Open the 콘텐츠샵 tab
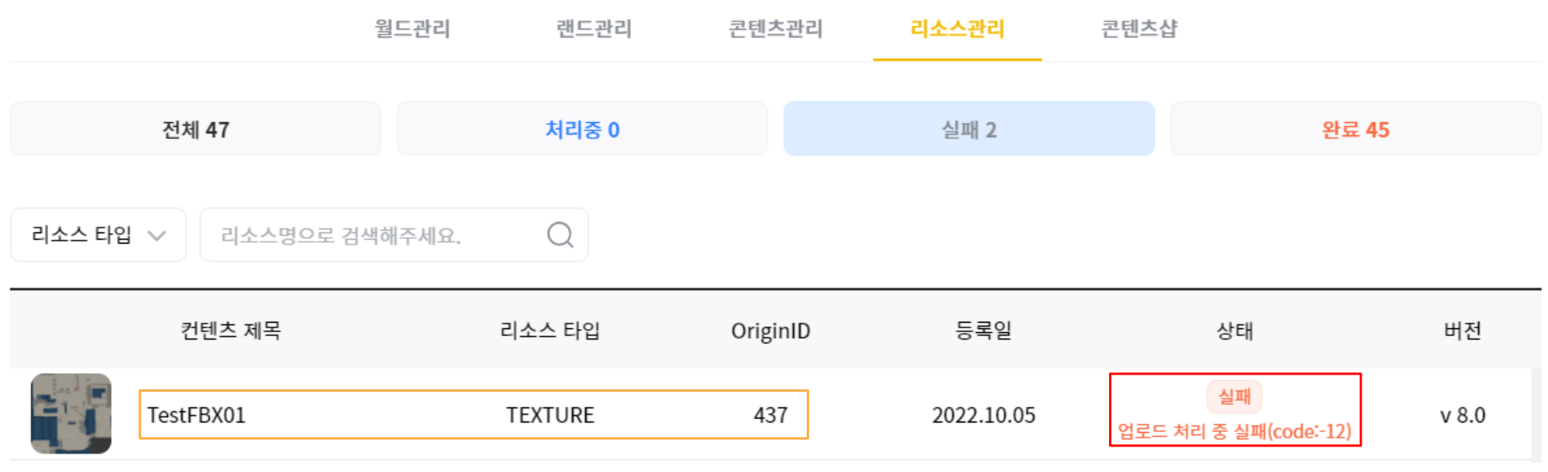Screen dimensions: 1548x472 [1139, 30]
